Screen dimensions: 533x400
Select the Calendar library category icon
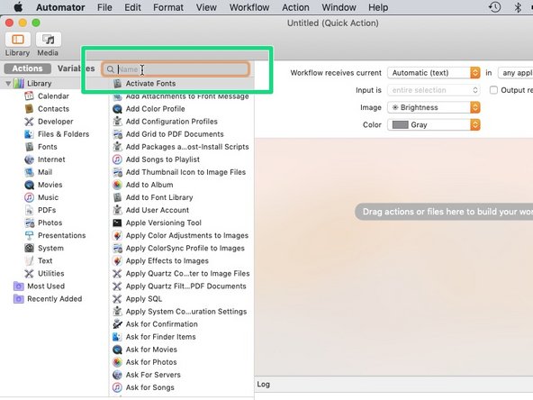[x=29, y=95]
